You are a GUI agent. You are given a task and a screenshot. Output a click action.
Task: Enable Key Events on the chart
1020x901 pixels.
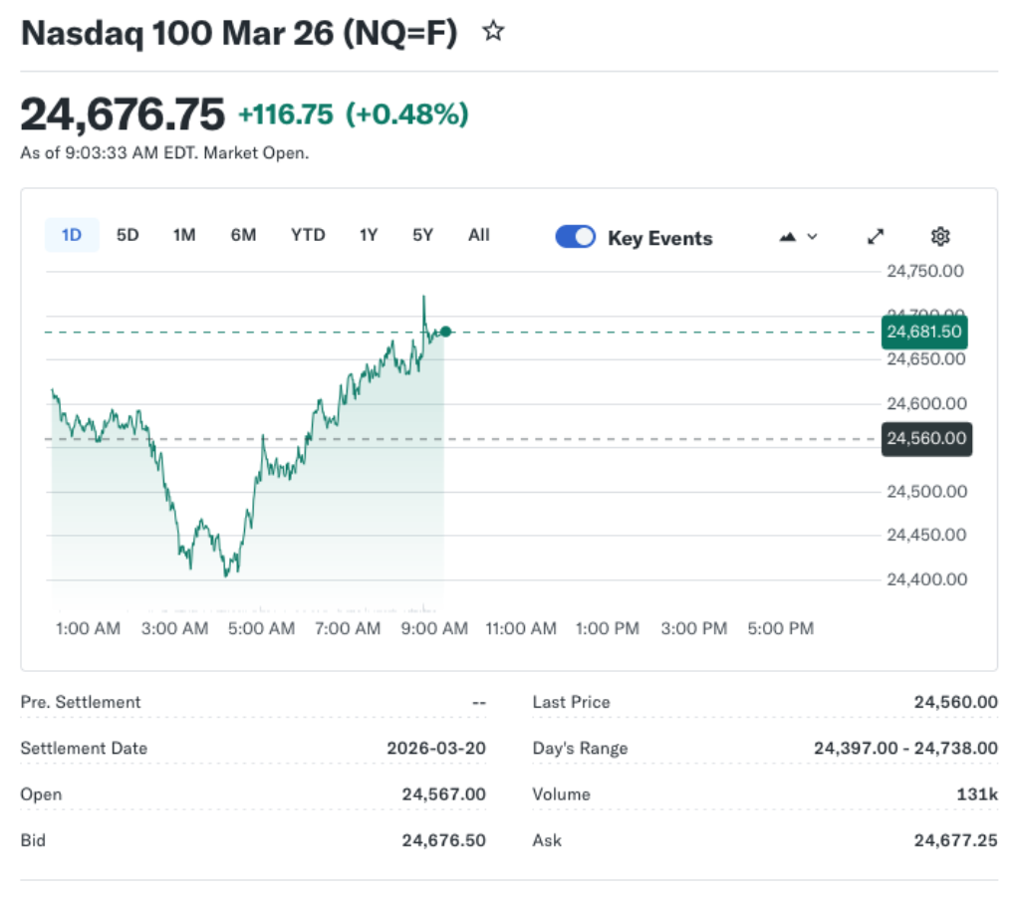click(x=575, y=237)
